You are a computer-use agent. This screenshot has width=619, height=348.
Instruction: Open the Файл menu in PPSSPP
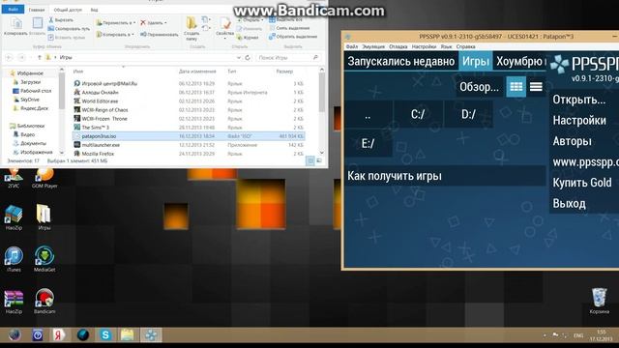(352, 46)
